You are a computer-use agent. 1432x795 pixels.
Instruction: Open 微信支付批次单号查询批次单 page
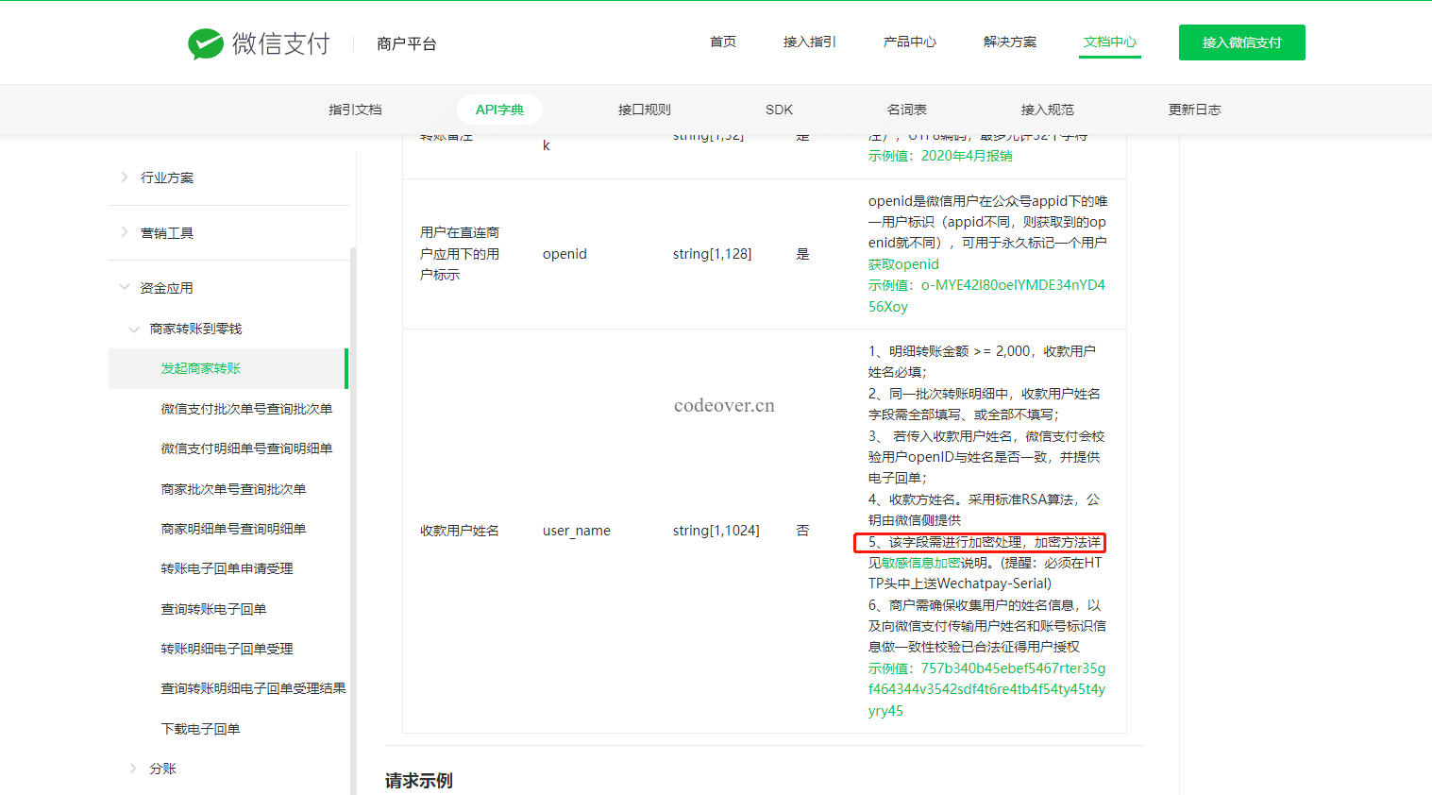pyautogui.click(x=246, y=409)
